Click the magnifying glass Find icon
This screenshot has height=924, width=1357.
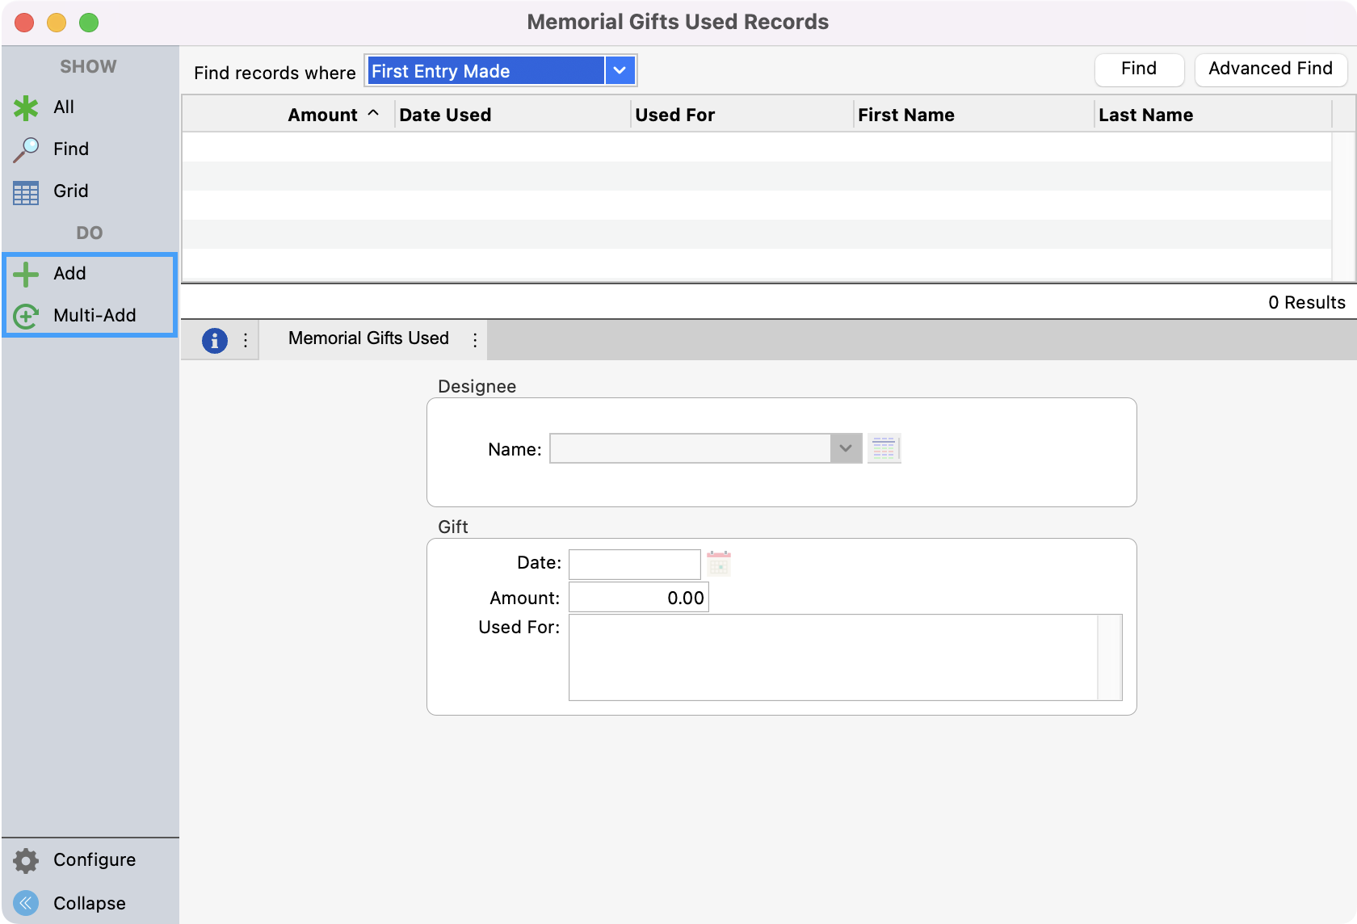click(x=26, y=149)
